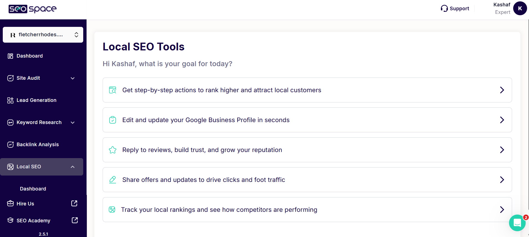Click the SEO Space logo
This screenshot has height=237, width=529.
click(32, 9)
